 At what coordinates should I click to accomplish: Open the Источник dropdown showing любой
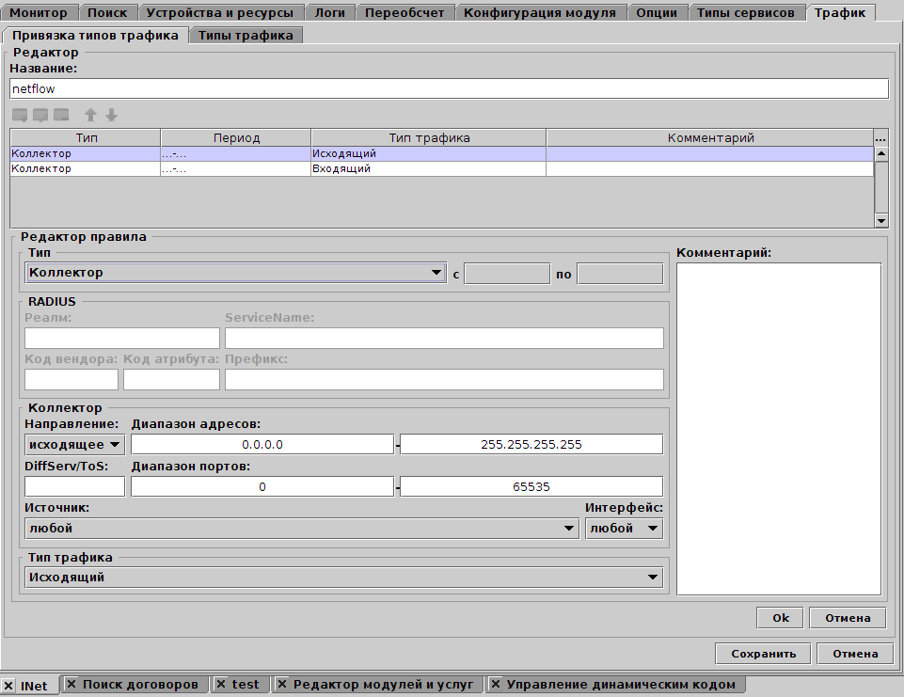(x=569, y=528)
